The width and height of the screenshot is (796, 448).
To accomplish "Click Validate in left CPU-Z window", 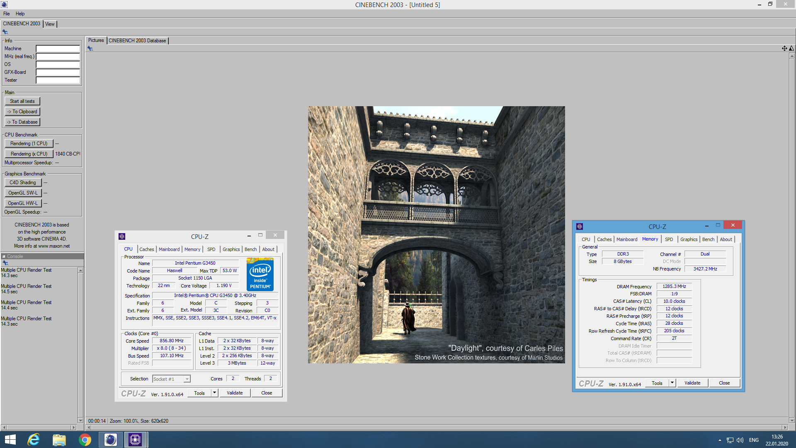I will (235, 393).
